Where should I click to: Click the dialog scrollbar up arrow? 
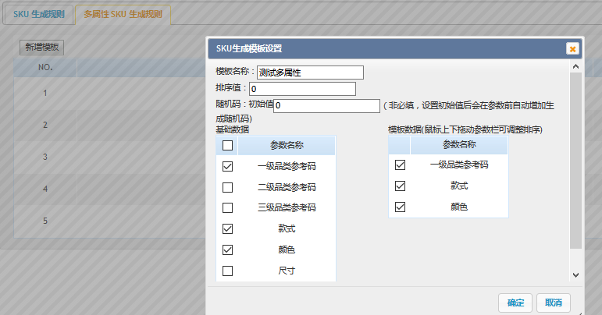point(575,67)
